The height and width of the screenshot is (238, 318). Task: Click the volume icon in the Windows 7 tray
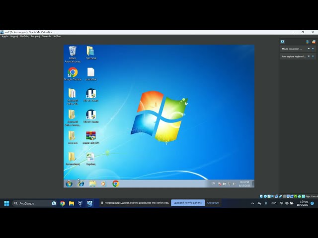234,184
